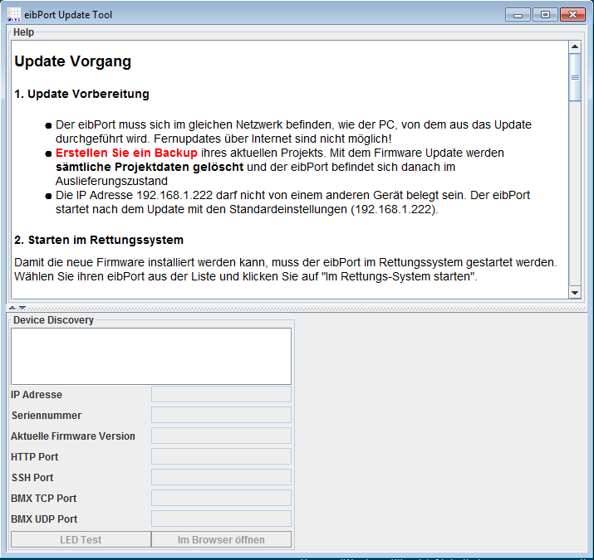Expand help panel with the divider down arrow
The width and height of the screenshot is (594, 560).
pos(22,308)
